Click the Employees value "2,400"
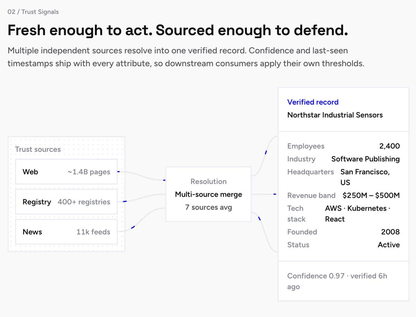The image size is (416, 317). [389, 146]
